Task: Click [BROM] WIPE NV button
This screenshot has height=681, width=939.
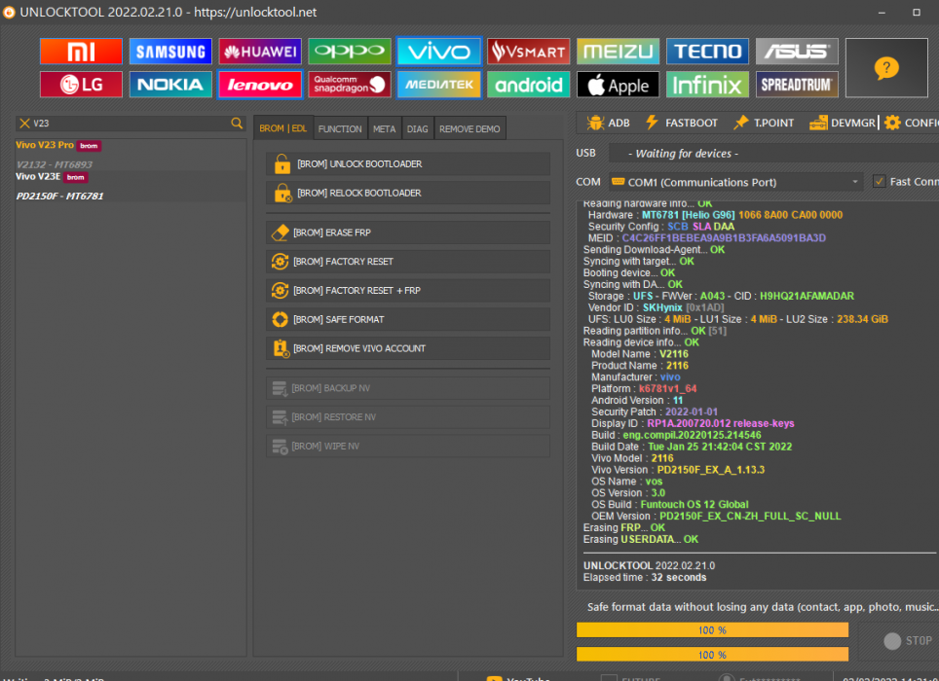Action: pos(408,447)
